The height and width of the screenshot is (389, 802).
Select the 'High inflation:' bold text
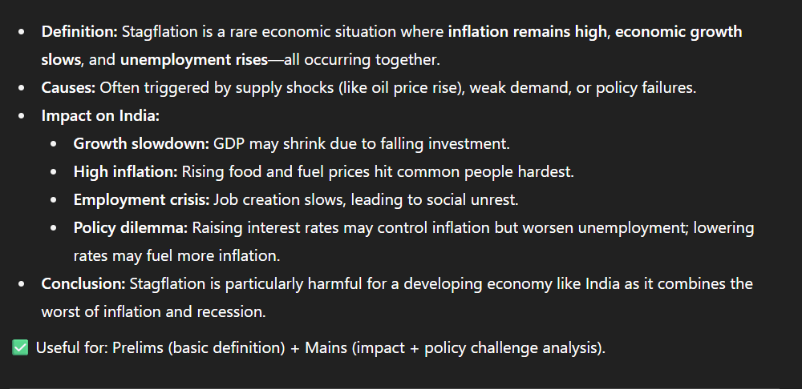coord(125,172)
